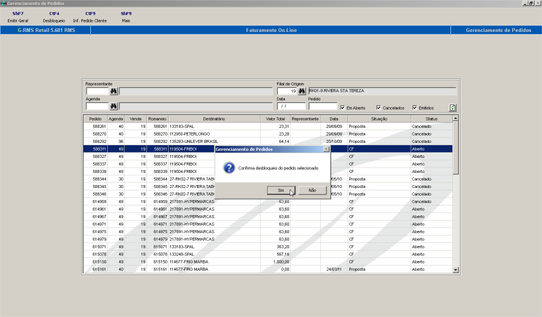Decline with the Não button
This screenshot has height=317, width=542.
[x=312, y=190]
